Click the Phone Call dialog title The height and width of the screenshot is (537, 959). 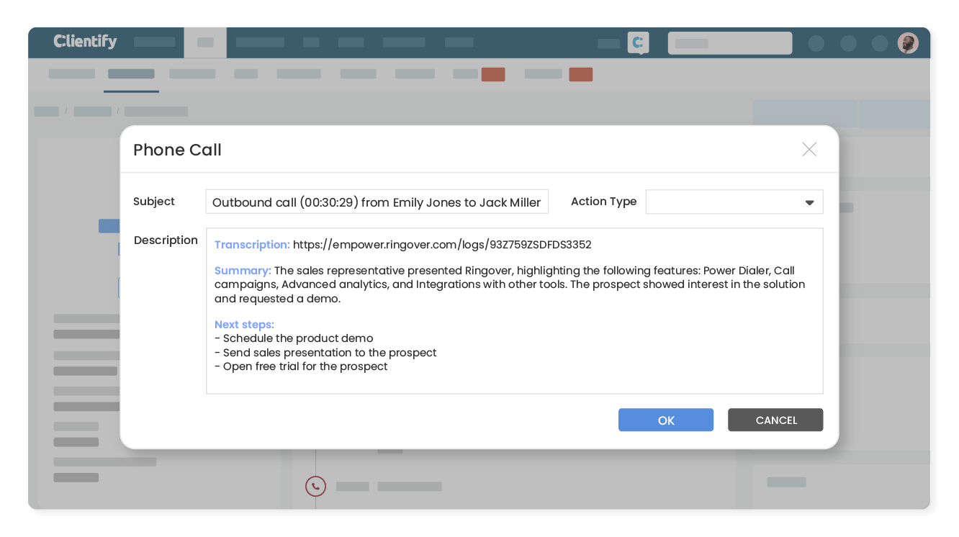(177, 150)
